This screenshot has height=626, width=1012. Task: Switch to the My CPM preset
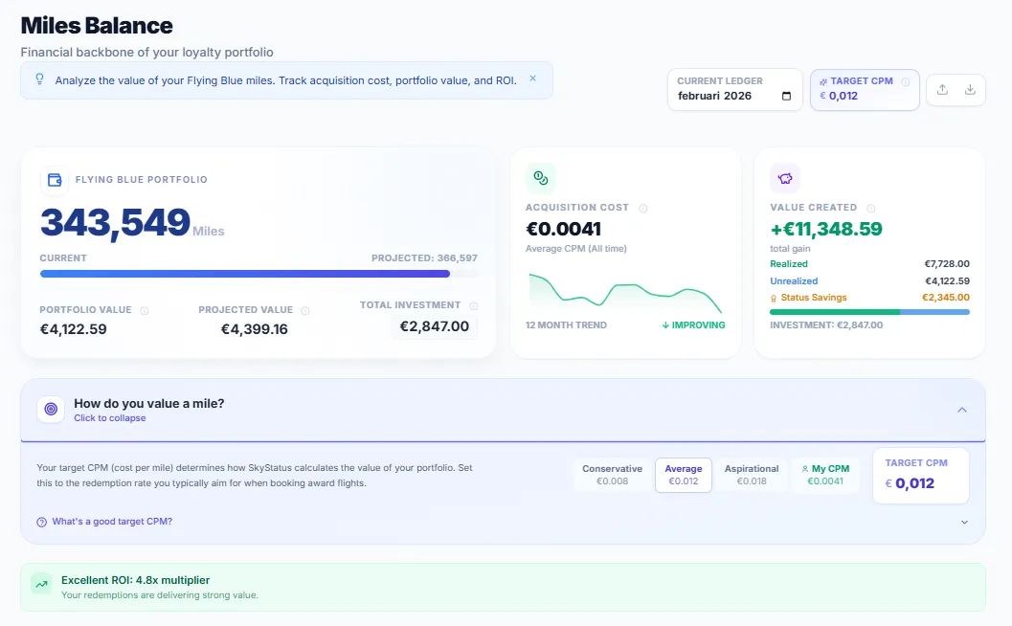pyautogui.click(x=825, y=475)
